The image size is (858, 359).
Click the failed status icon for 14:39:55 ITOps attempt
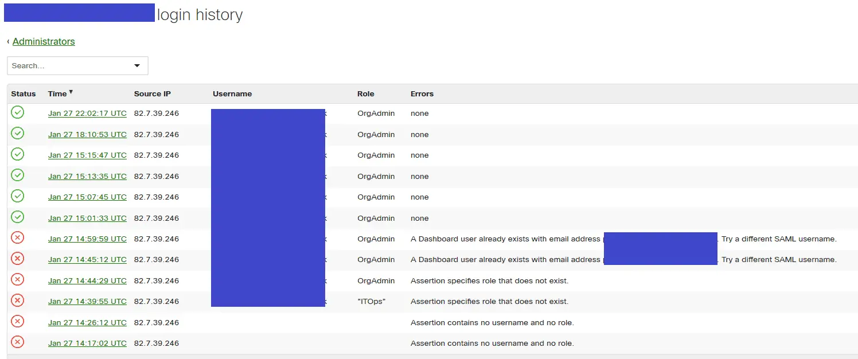pos(18,301)
